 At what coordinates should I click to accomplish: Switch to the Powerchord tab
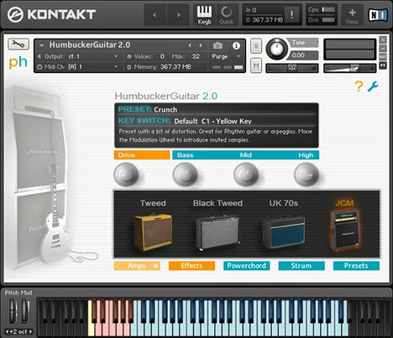point(247,266)
